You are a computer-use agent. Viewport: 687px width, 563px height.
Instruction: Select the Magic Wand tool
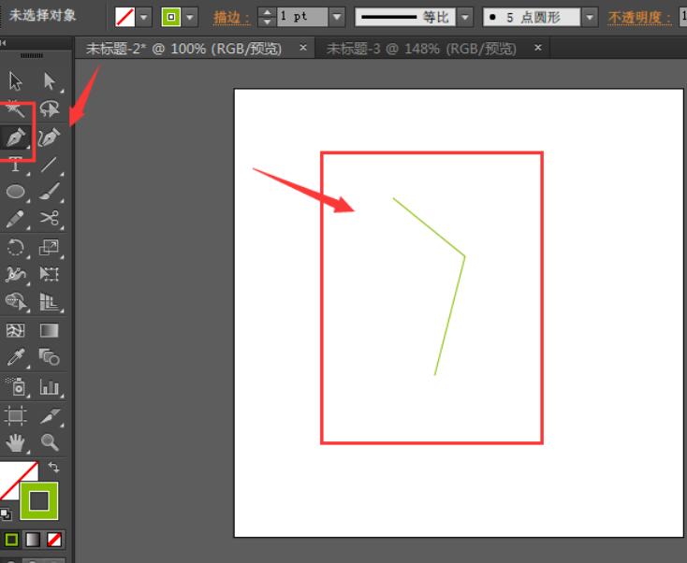pos(15,109)
